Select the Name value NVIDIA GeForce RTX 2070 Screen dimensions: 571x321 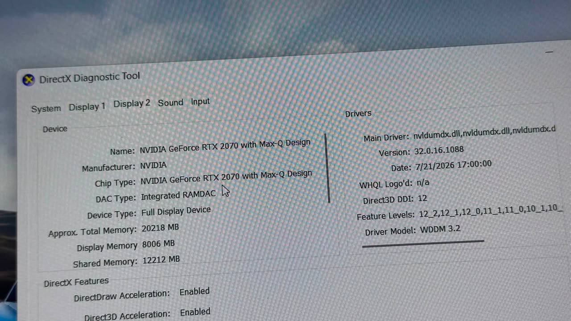tap(225, 146)
